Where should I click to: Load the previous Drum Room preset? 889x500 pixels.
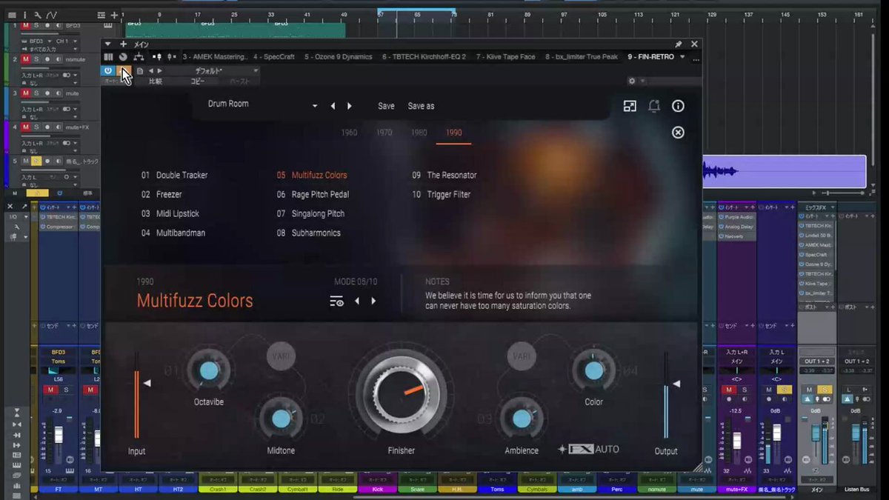click(x=333, y=106)
